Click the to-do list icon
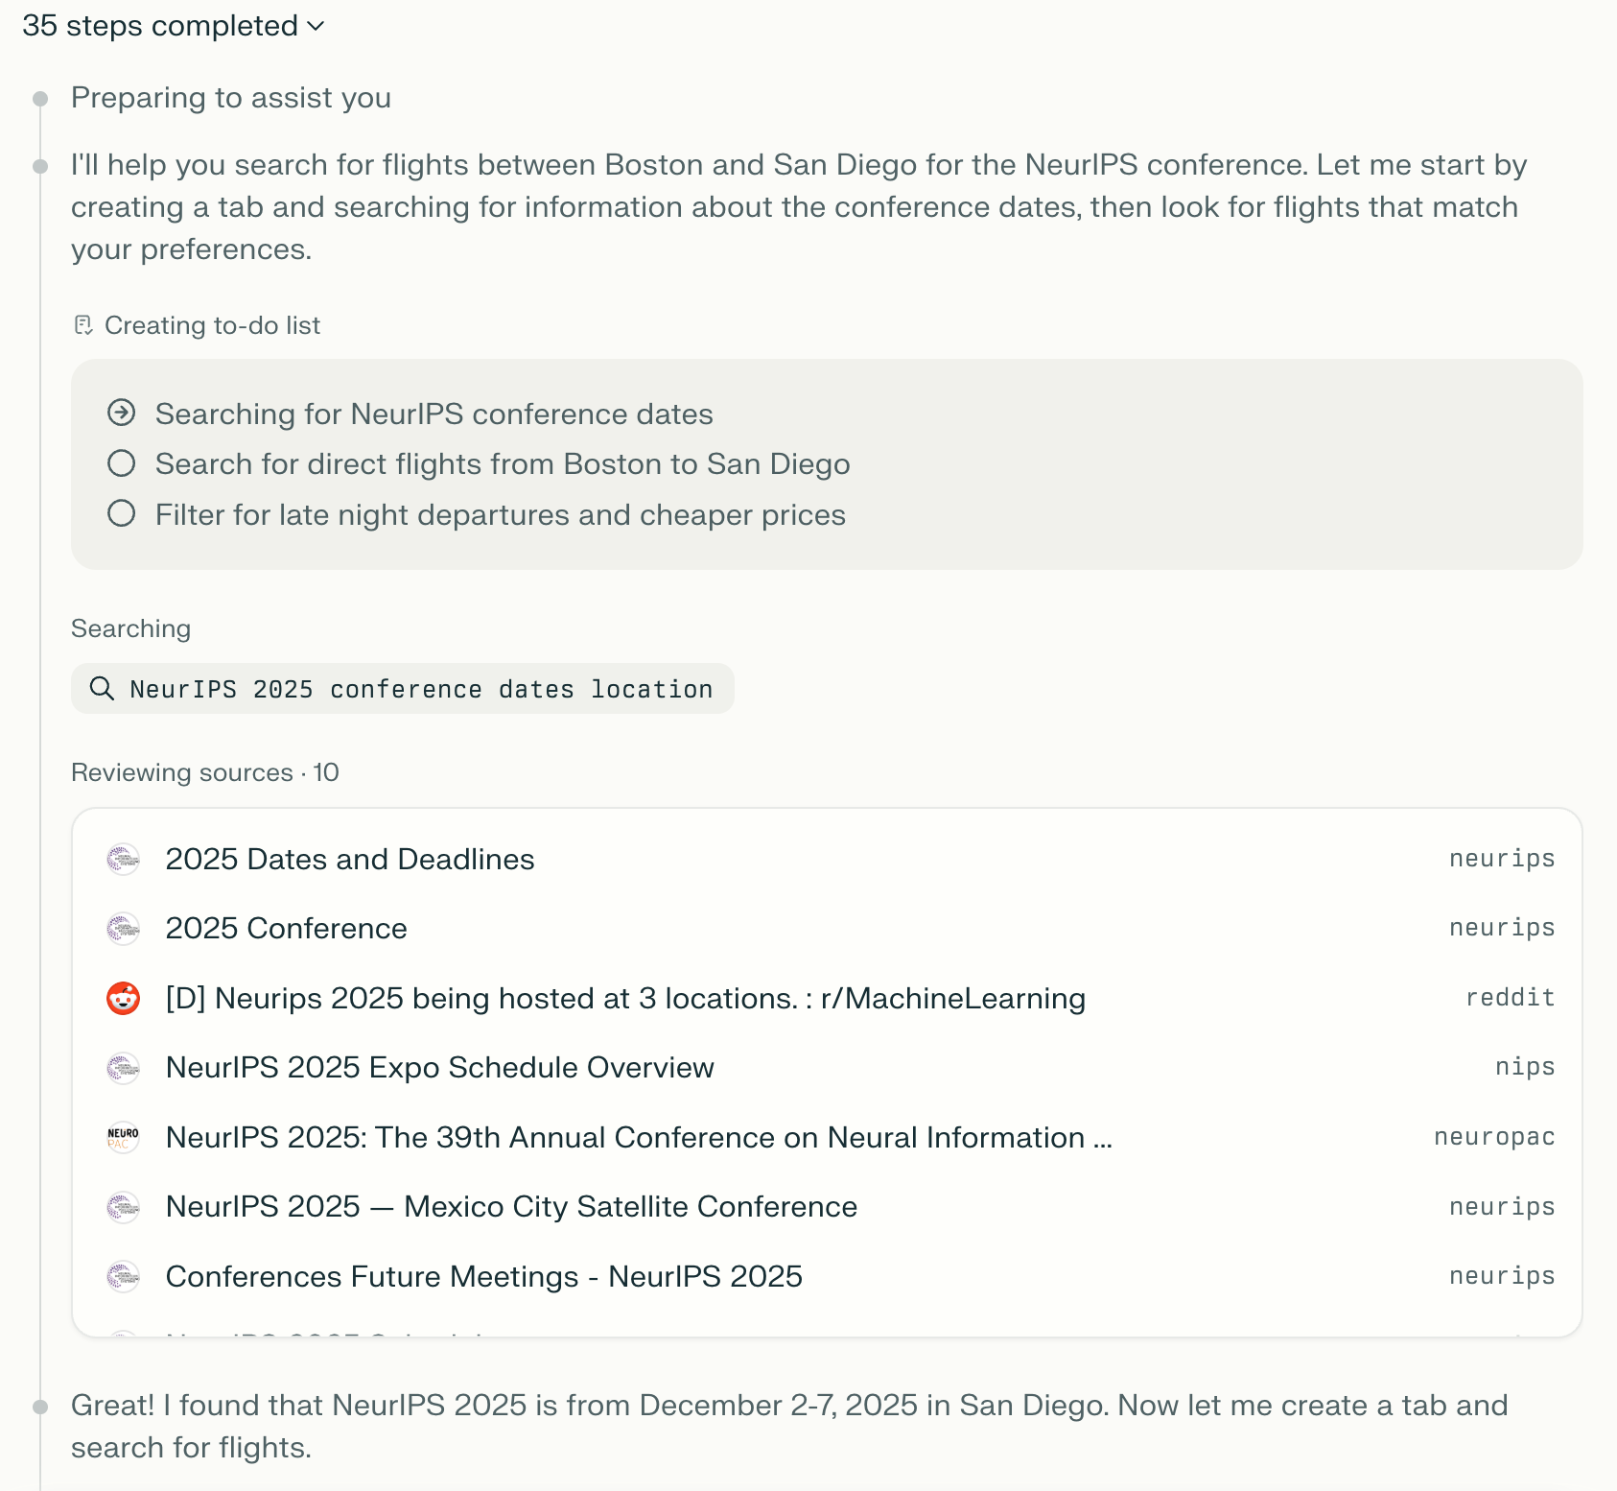 click(83, 326)
